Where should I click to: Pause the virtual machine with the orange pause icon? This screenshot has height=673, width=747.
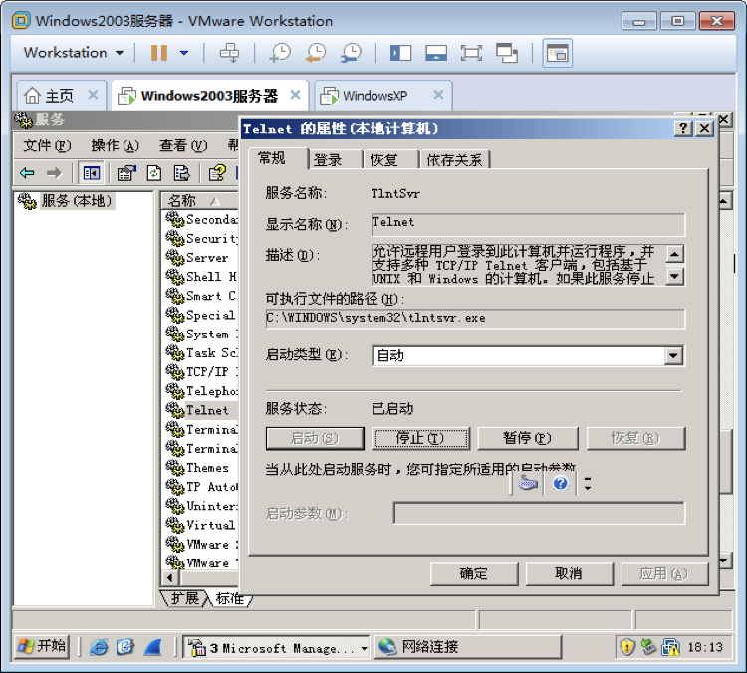pos(158,53)
